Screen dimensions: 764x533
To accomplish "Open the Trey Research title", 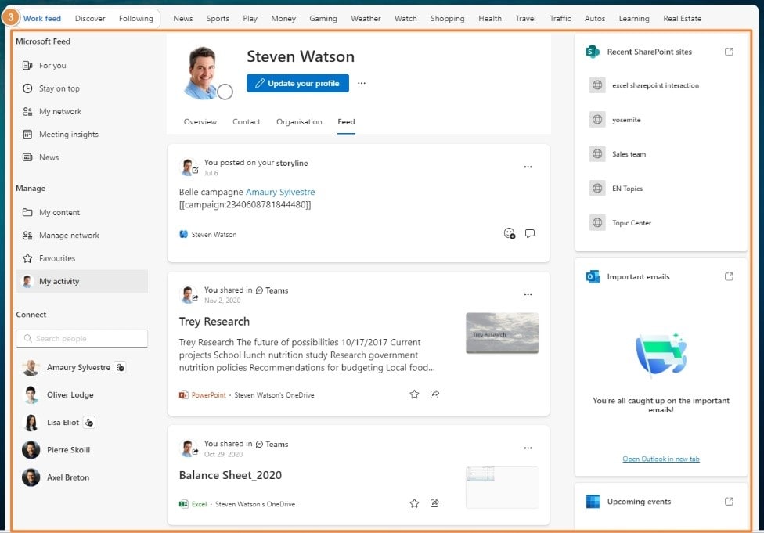I will [214, 322].
